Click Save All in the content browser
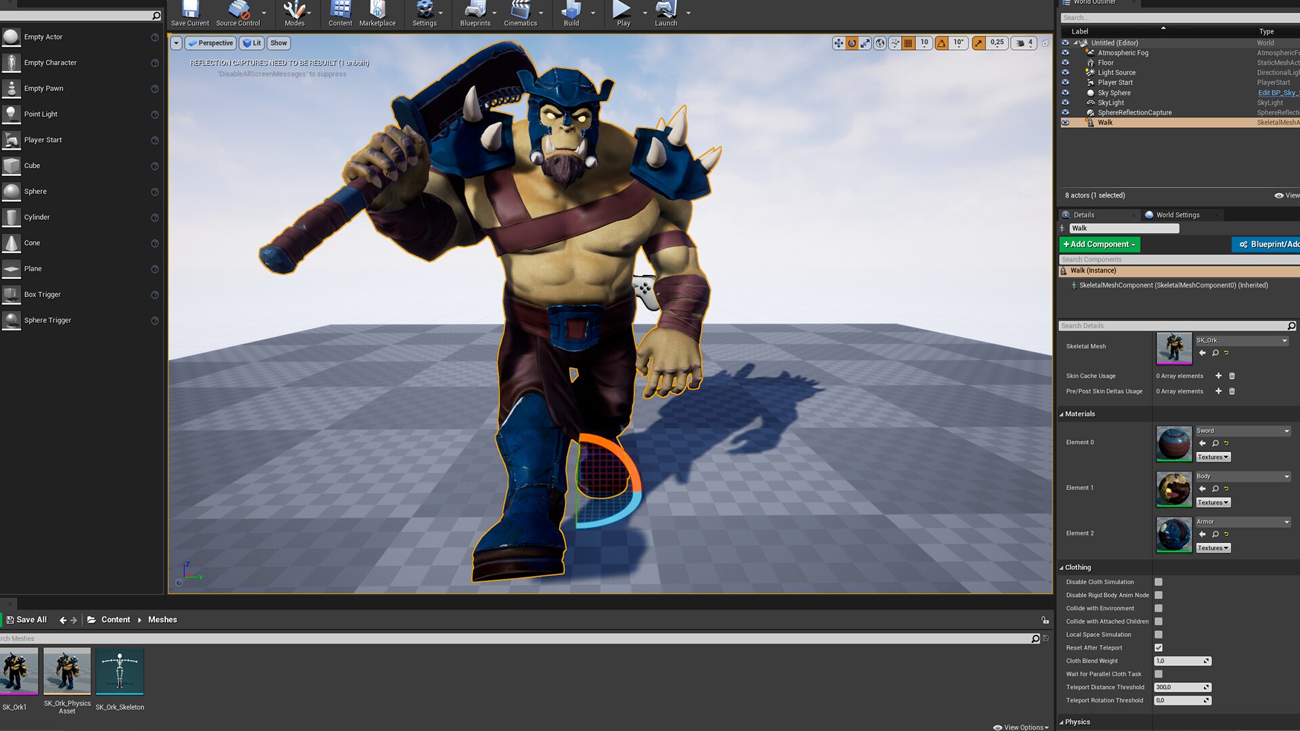Image resolution: width=1300 pixels, height=731 pixels. (27, 619)
